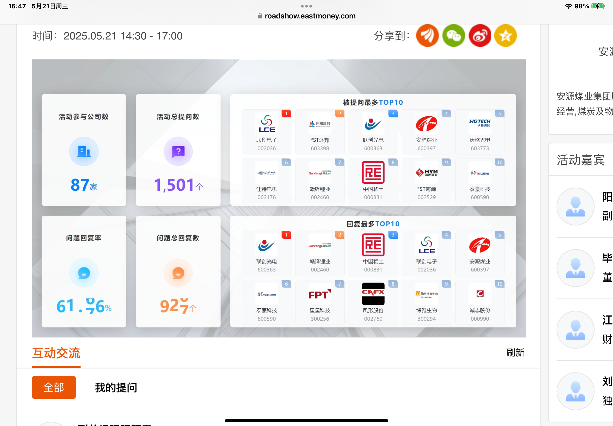Tap the three-dot multitasking menu at top
The width and height of the screenshot is (613, 426).
306,6
